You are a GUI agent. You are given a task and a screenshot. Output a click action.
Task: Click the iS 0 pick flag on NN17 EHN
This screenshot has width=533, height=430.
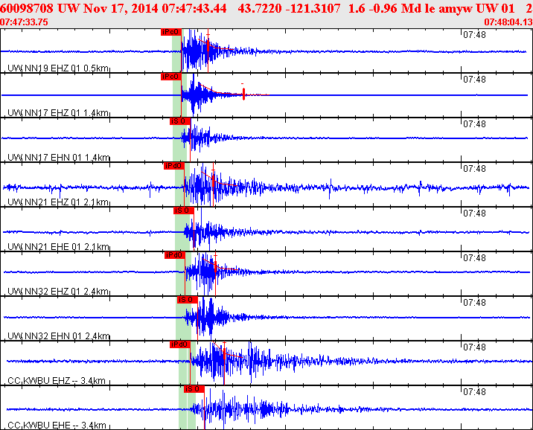pos(180,121)
